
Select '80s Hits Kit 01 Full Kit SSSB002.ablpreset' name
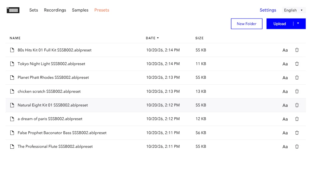coord(55,50)
